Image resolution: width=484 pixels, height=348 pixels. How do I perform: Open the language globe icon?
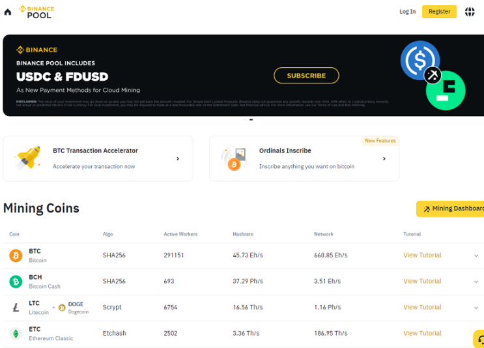point(470,12)
